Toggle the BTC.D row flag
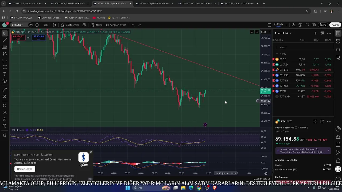Viewport: 342px width, 192px height. point(273,59)
